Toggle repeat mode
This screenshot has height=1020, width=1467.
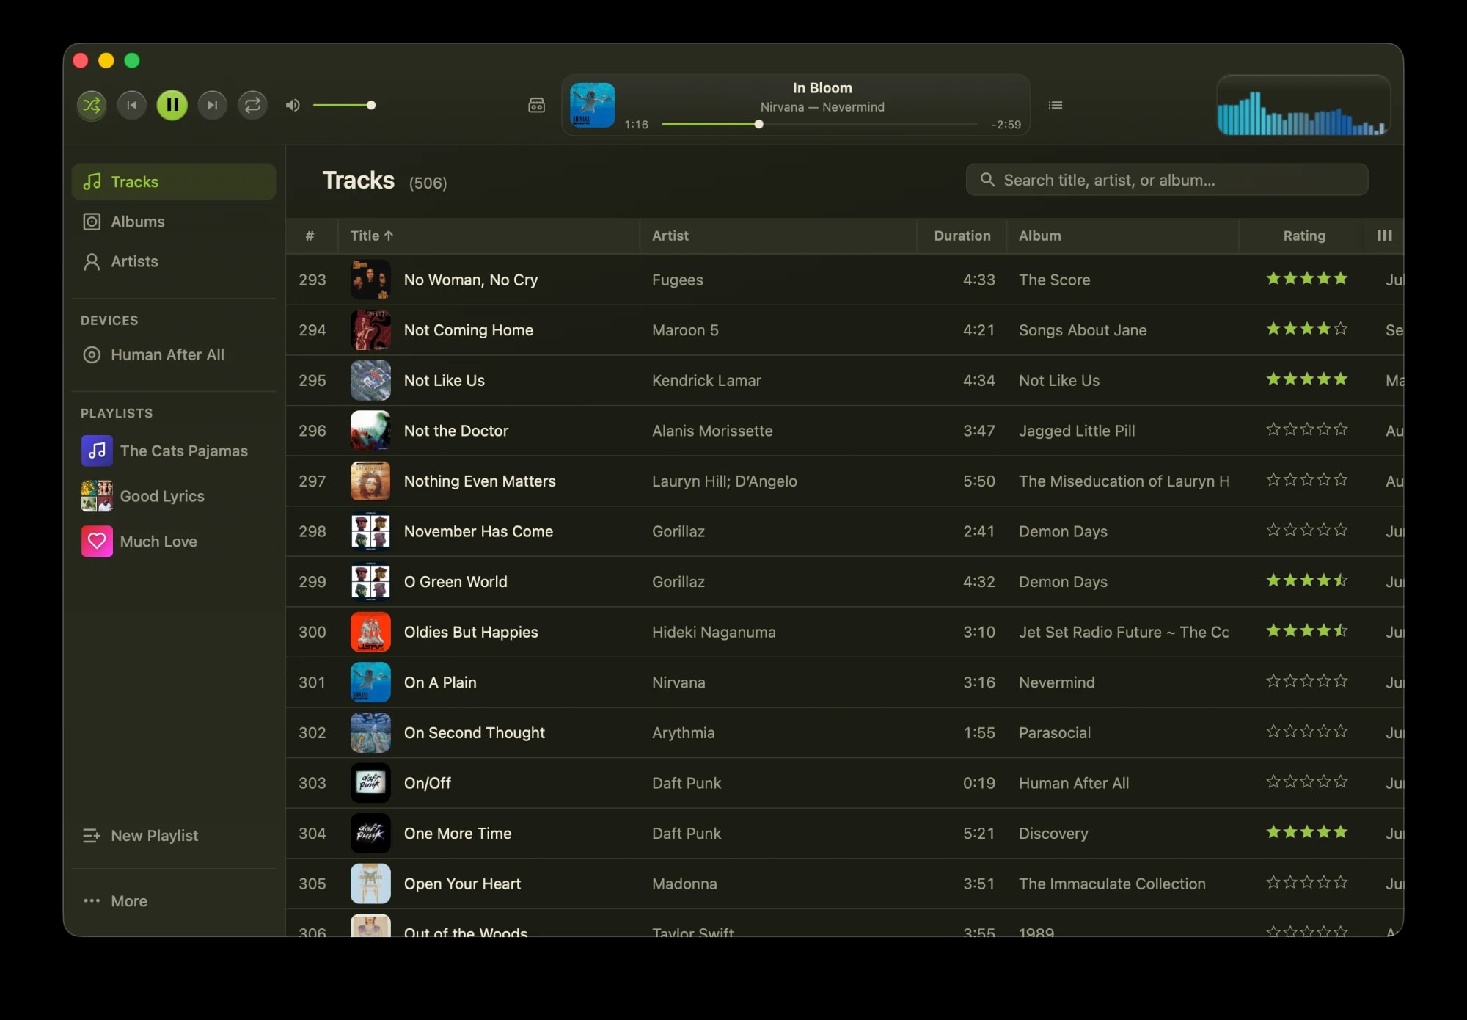(x=253, y=105)
